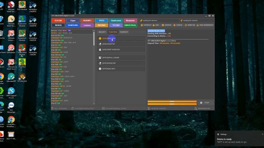Click the TAKE SCREENSHOT toolbar icon

point(198,25)
